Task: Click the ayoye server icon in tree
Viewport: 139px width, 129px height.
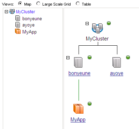Action: (x=18, y=25)
